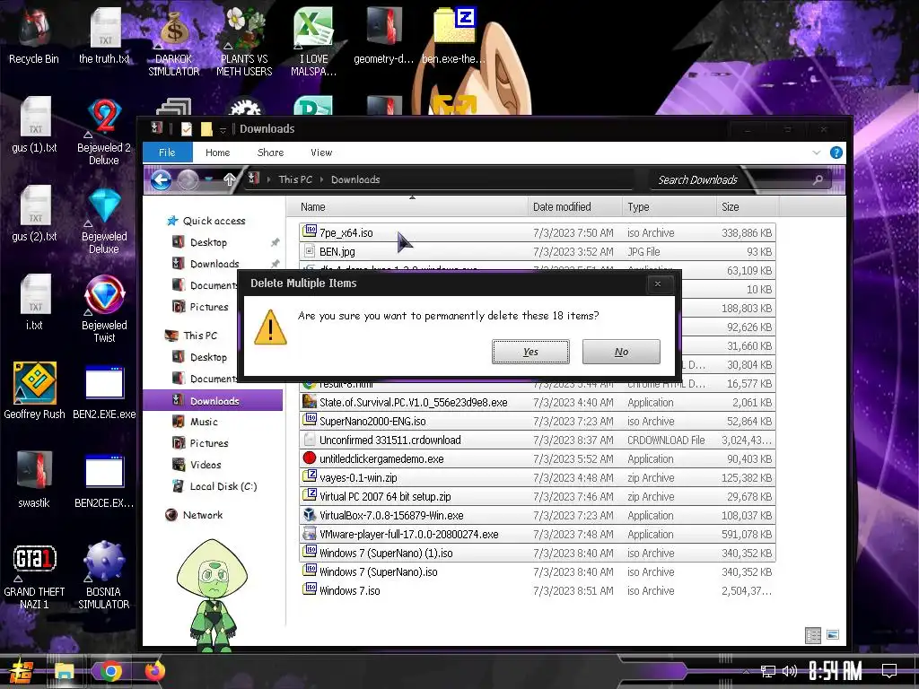Open recent locations dropdown arrow
This screenshot has height=689, width=919.
(x=208, y=179)
